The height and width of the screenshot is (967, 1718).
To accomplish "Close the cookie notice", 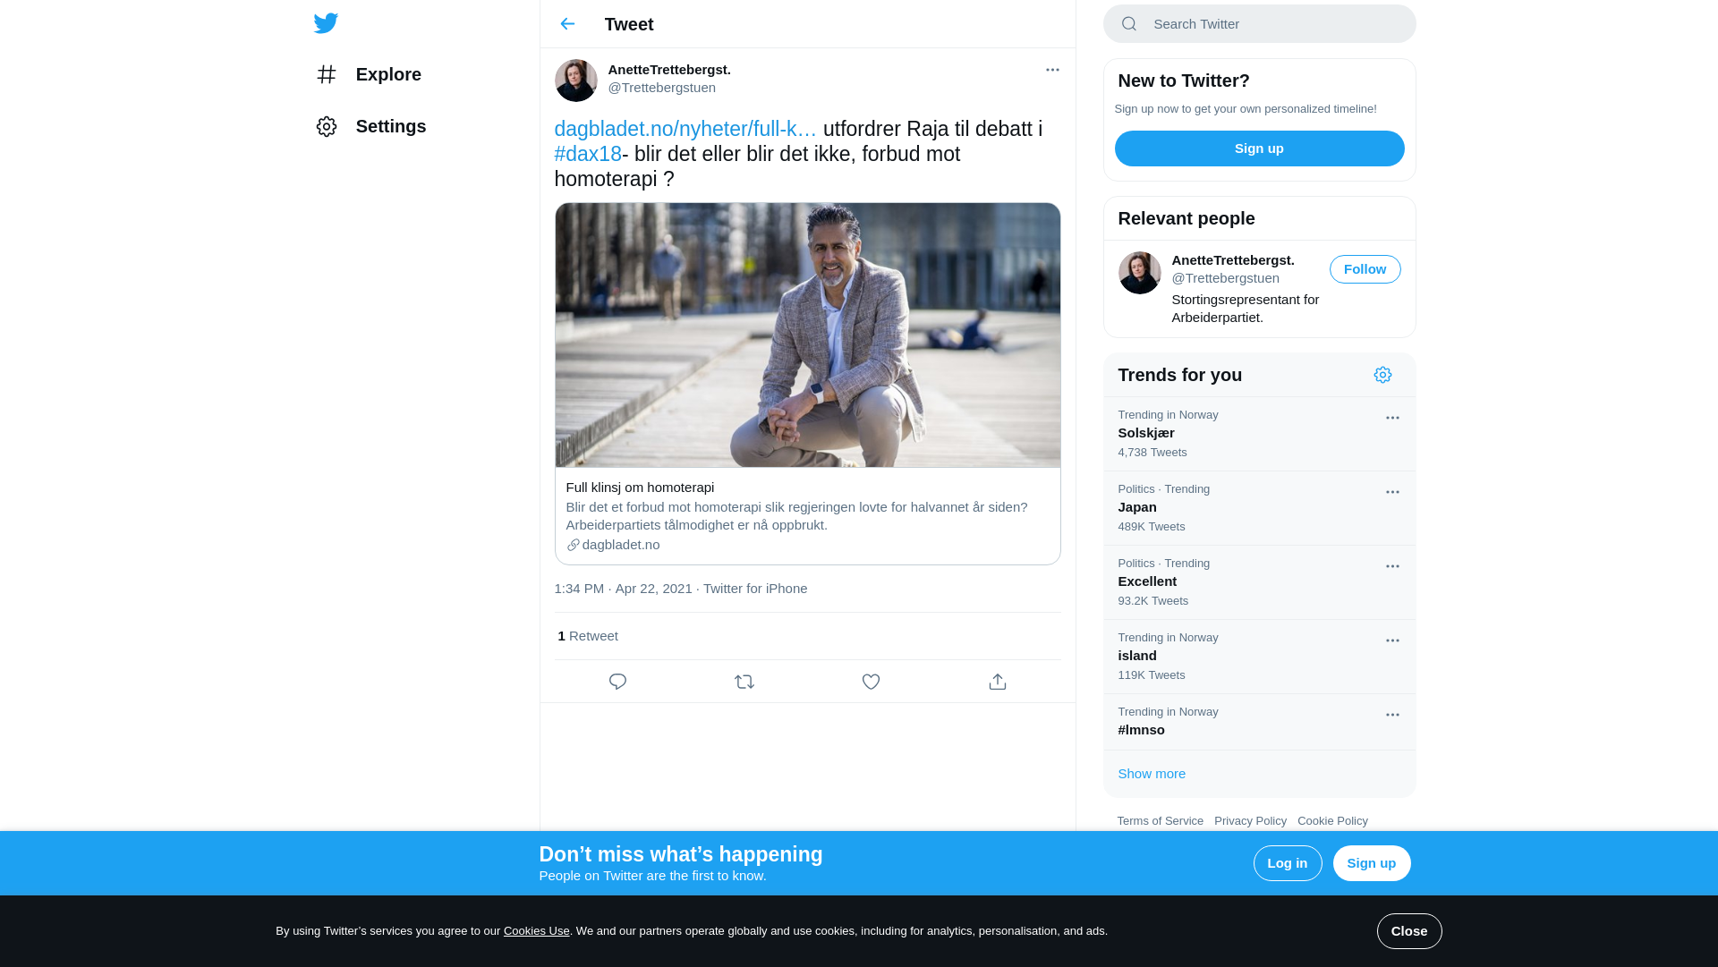I will pyautogui.click(x=1409, y=931).
